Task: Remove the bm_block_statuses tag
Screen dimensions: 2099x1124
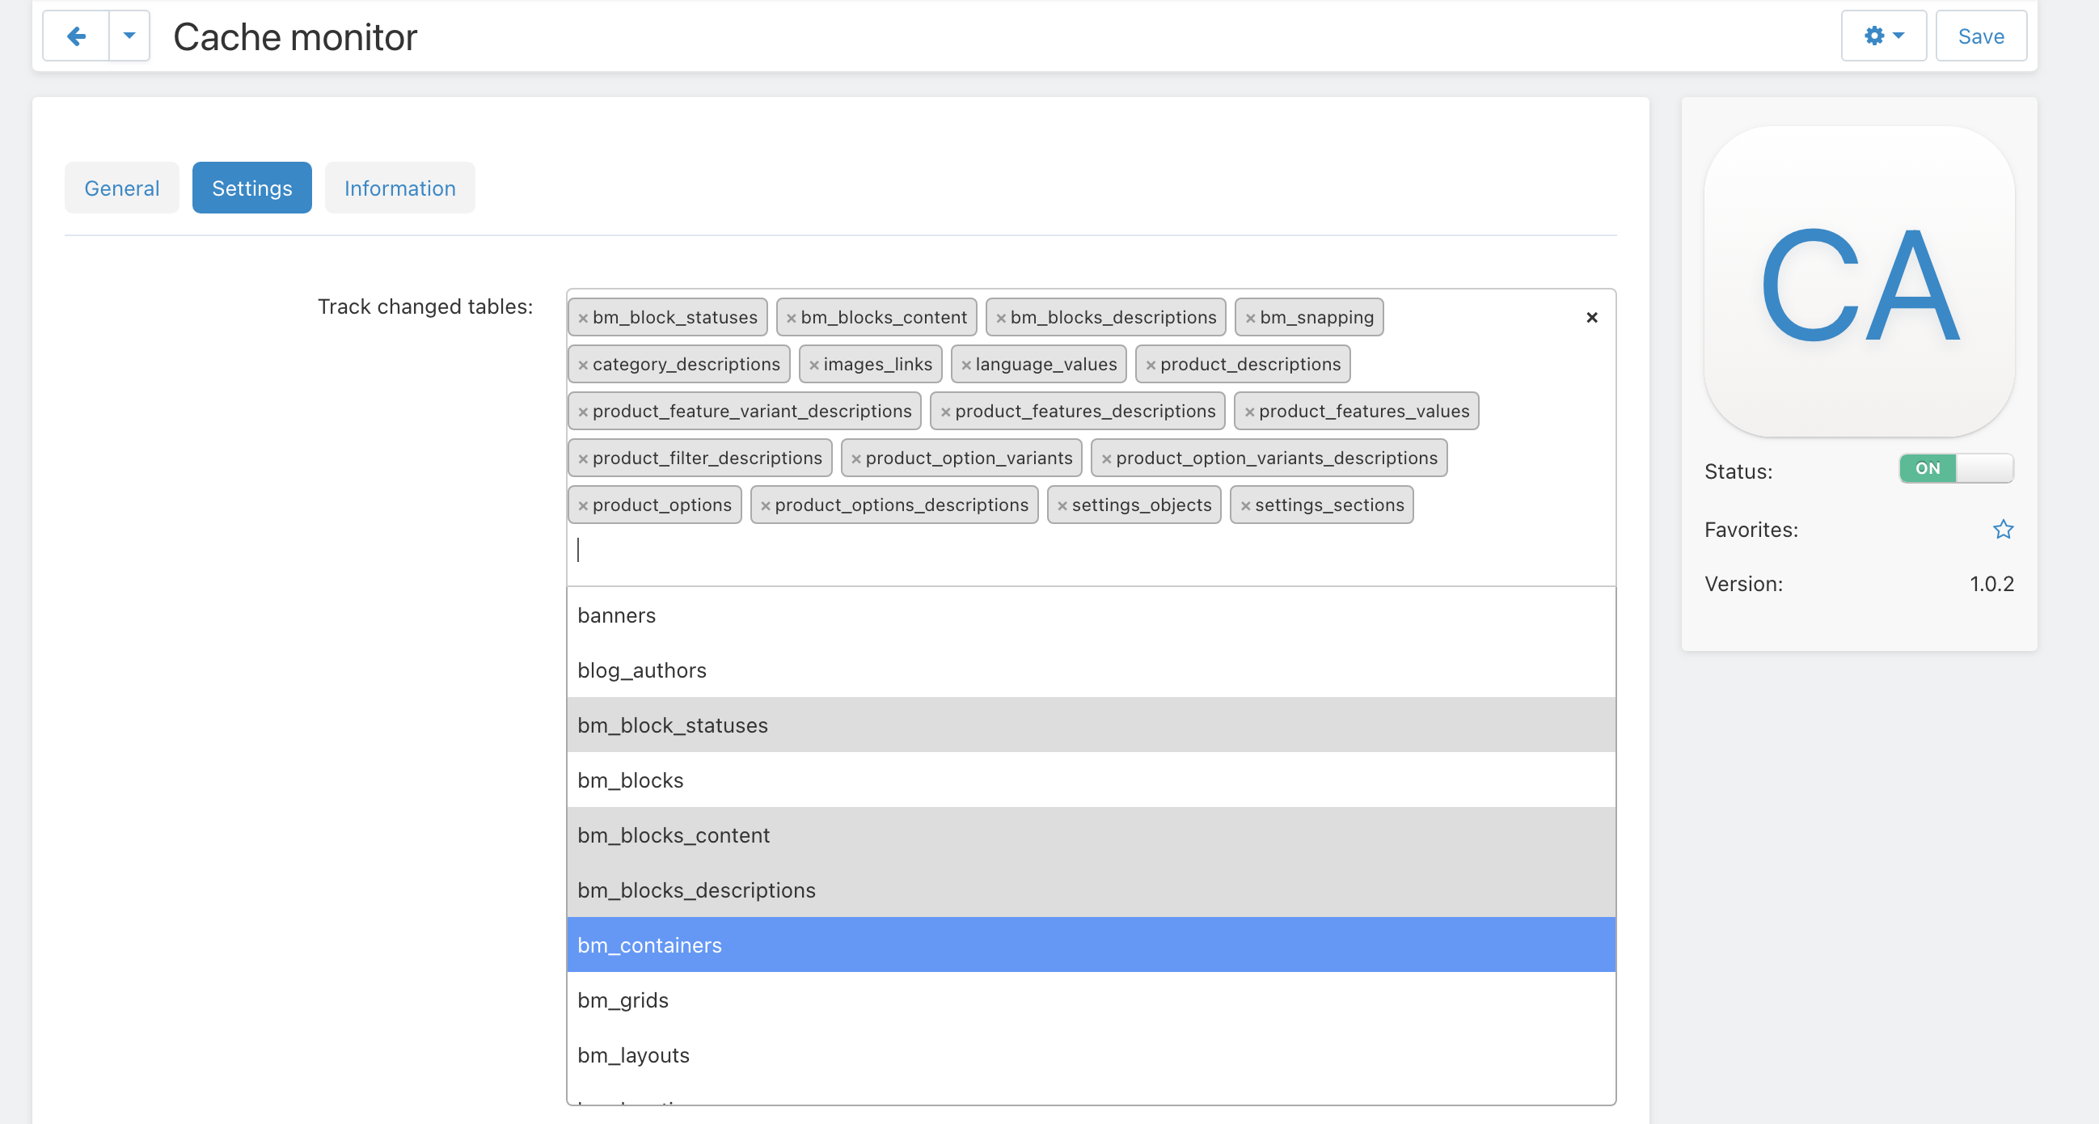Action: pos(581,317)
